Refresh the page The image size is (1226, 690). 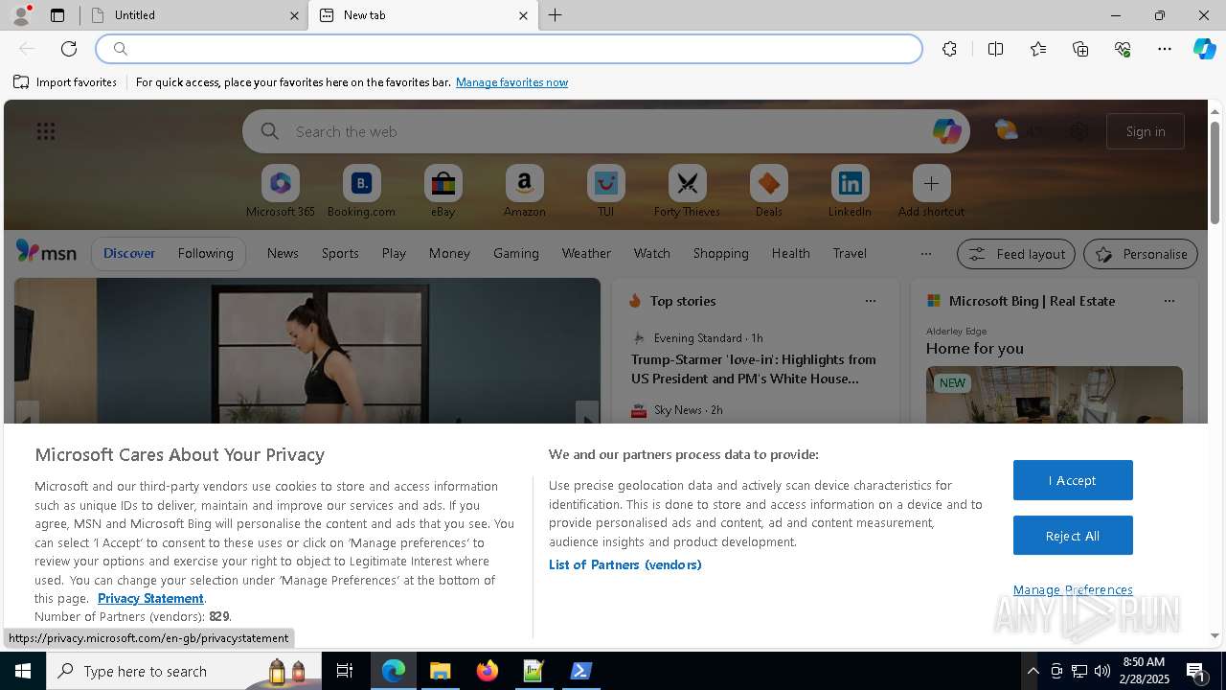69,49
